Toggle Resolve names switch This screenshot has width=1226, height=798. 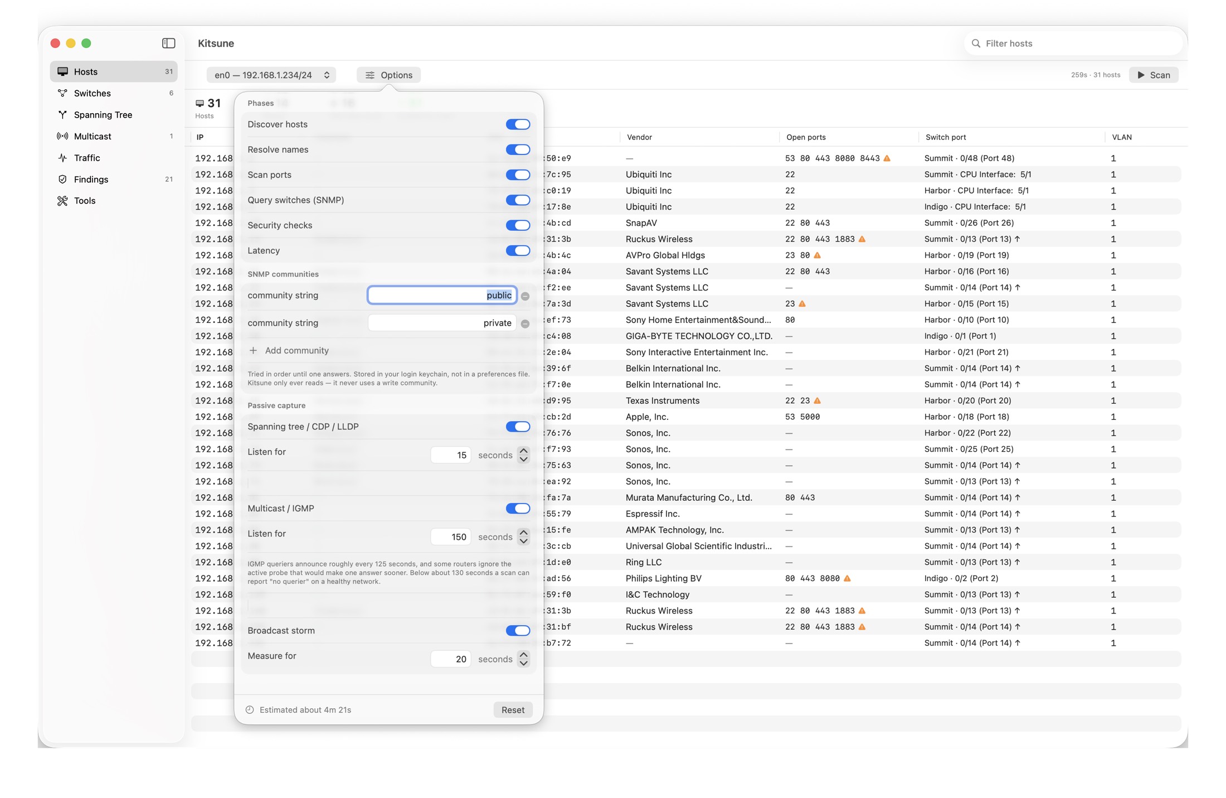518,149
